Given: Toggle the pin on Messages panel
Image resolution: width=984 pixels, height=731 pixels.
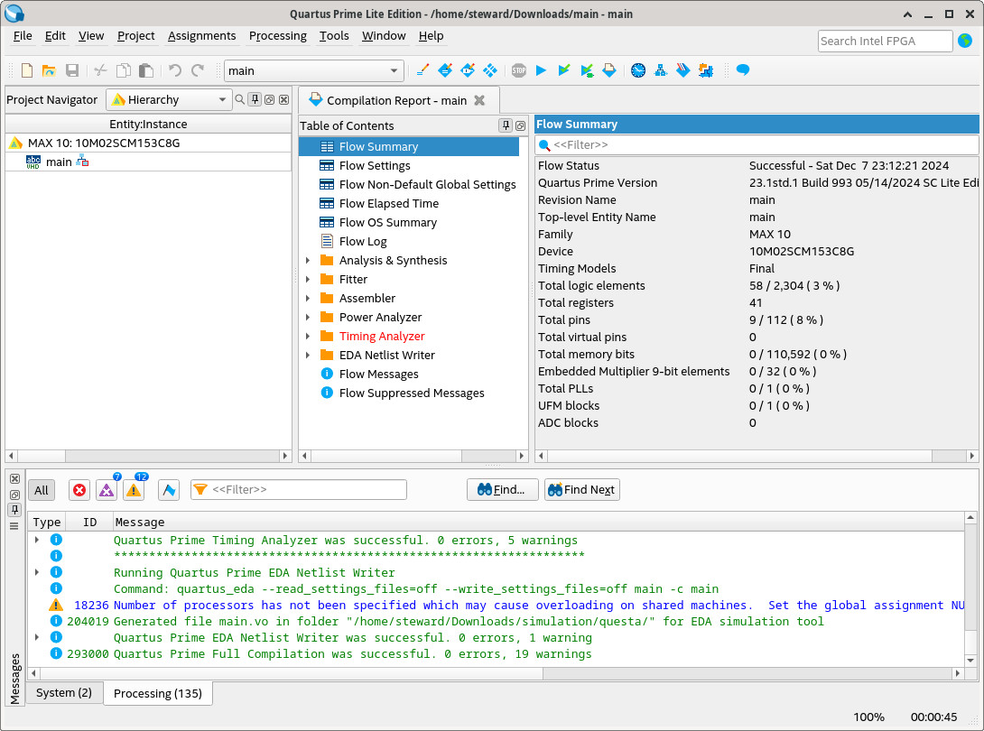Looking at the screenshot, I should pyautogui.click(x=15, y=510).
